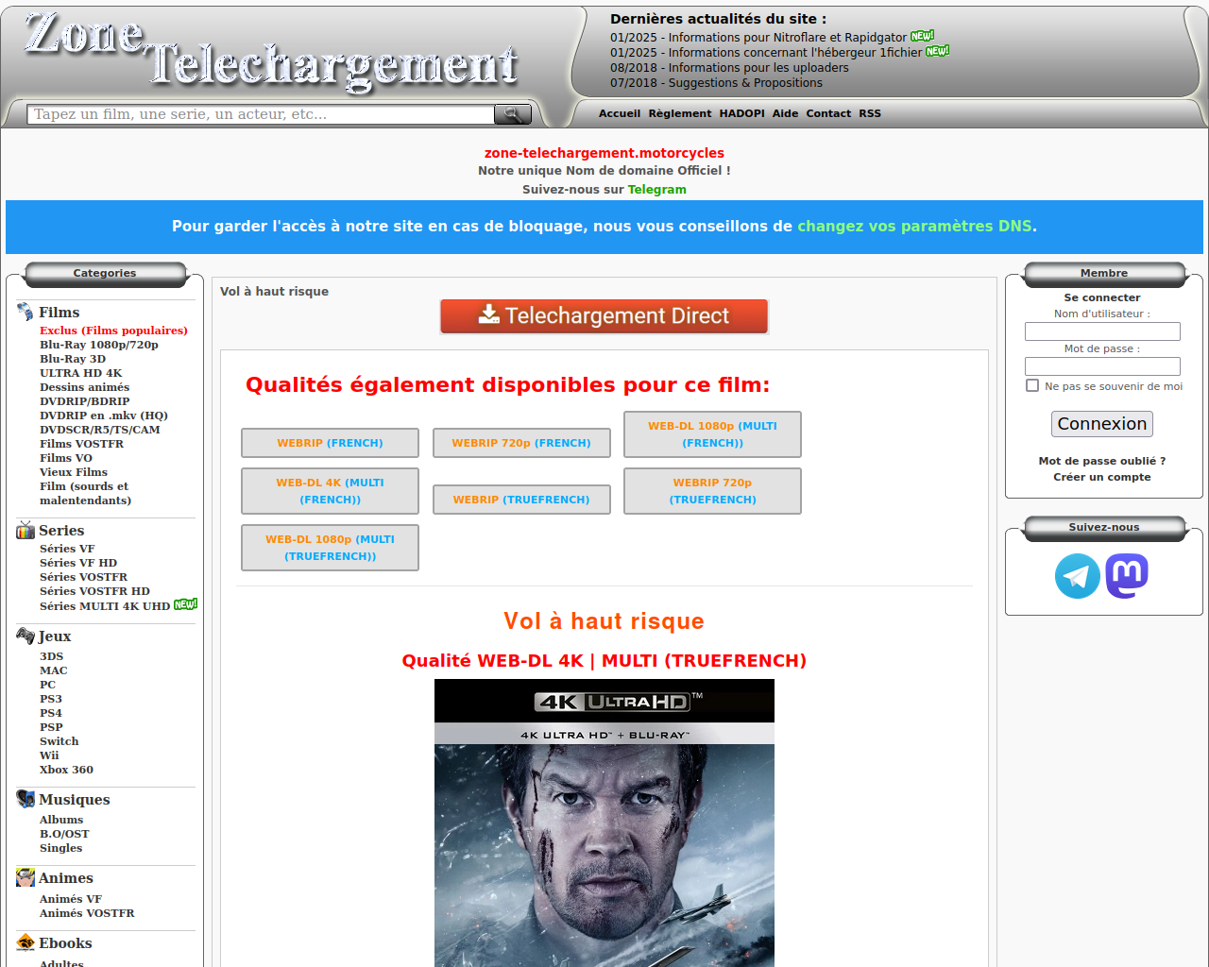Open Switch games category

(x=60, y=741)
